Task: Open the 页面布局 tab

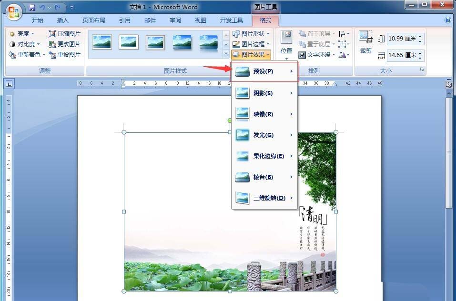Action: click(93, 20)
